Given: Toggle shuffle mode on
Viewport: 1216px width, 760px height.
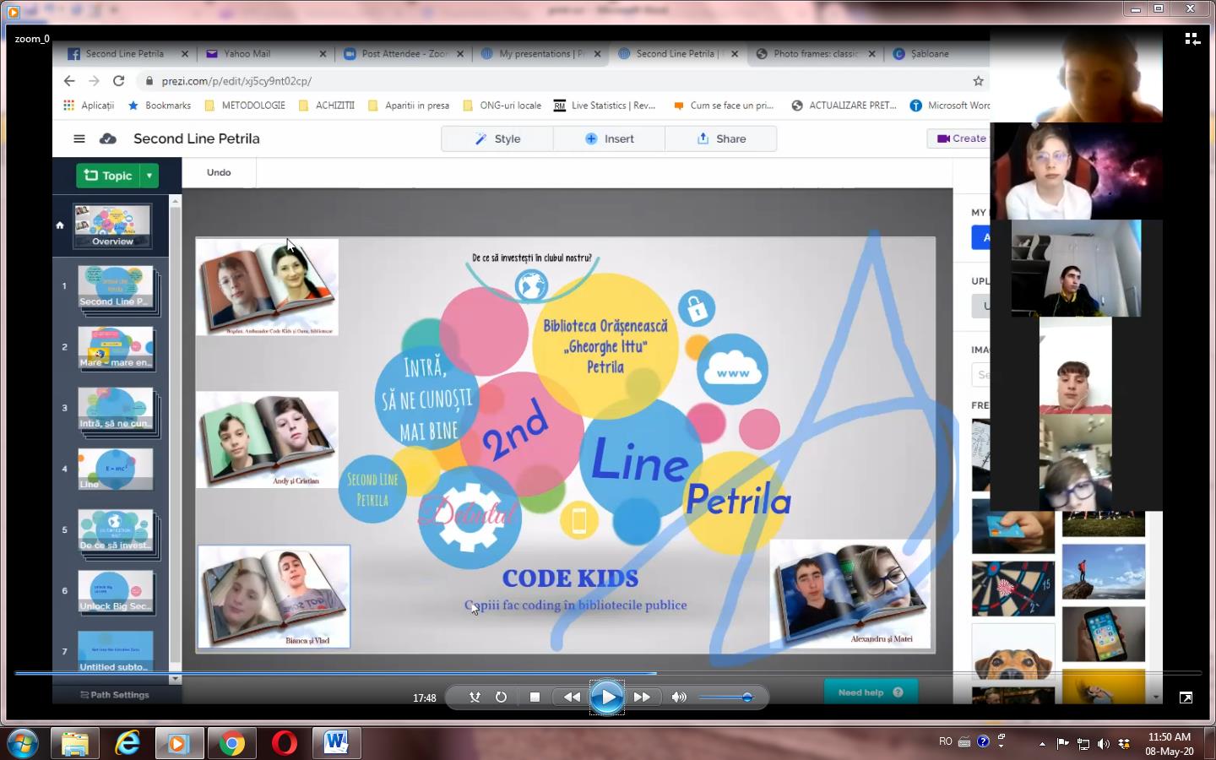Looking at the screenshot, I should (475, 697).
